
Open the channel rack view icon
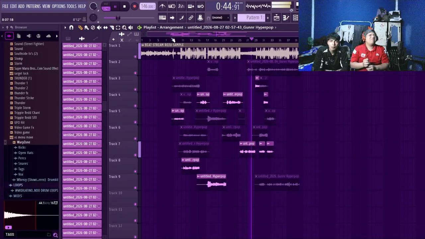295,18
